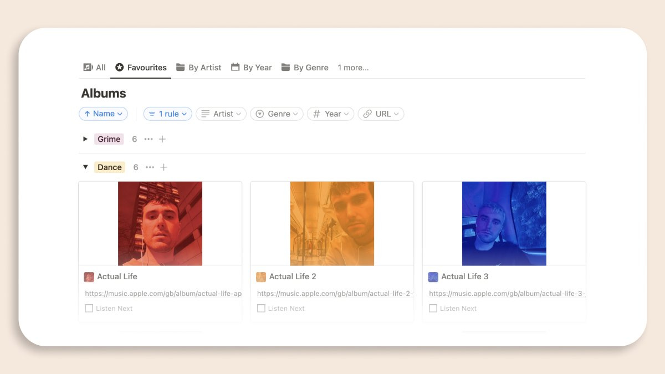This screenshot has width=665, height=374.
Task: Switch to the All view tab
Action: tap(94, 68)
